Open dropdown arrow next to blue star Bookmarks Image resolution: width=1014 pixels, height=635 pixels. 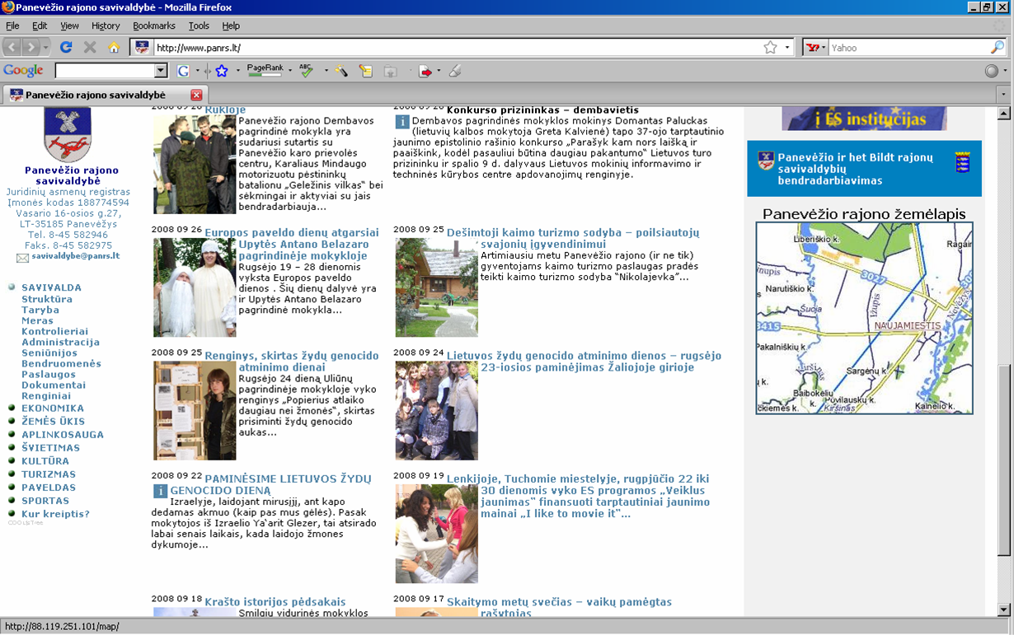point(238,72)
